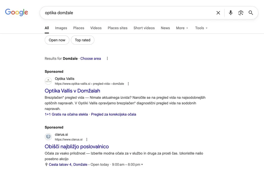Click the Optika Vallis favicon
The width and height of the screenshot is (264, 172).
point(48,81)
